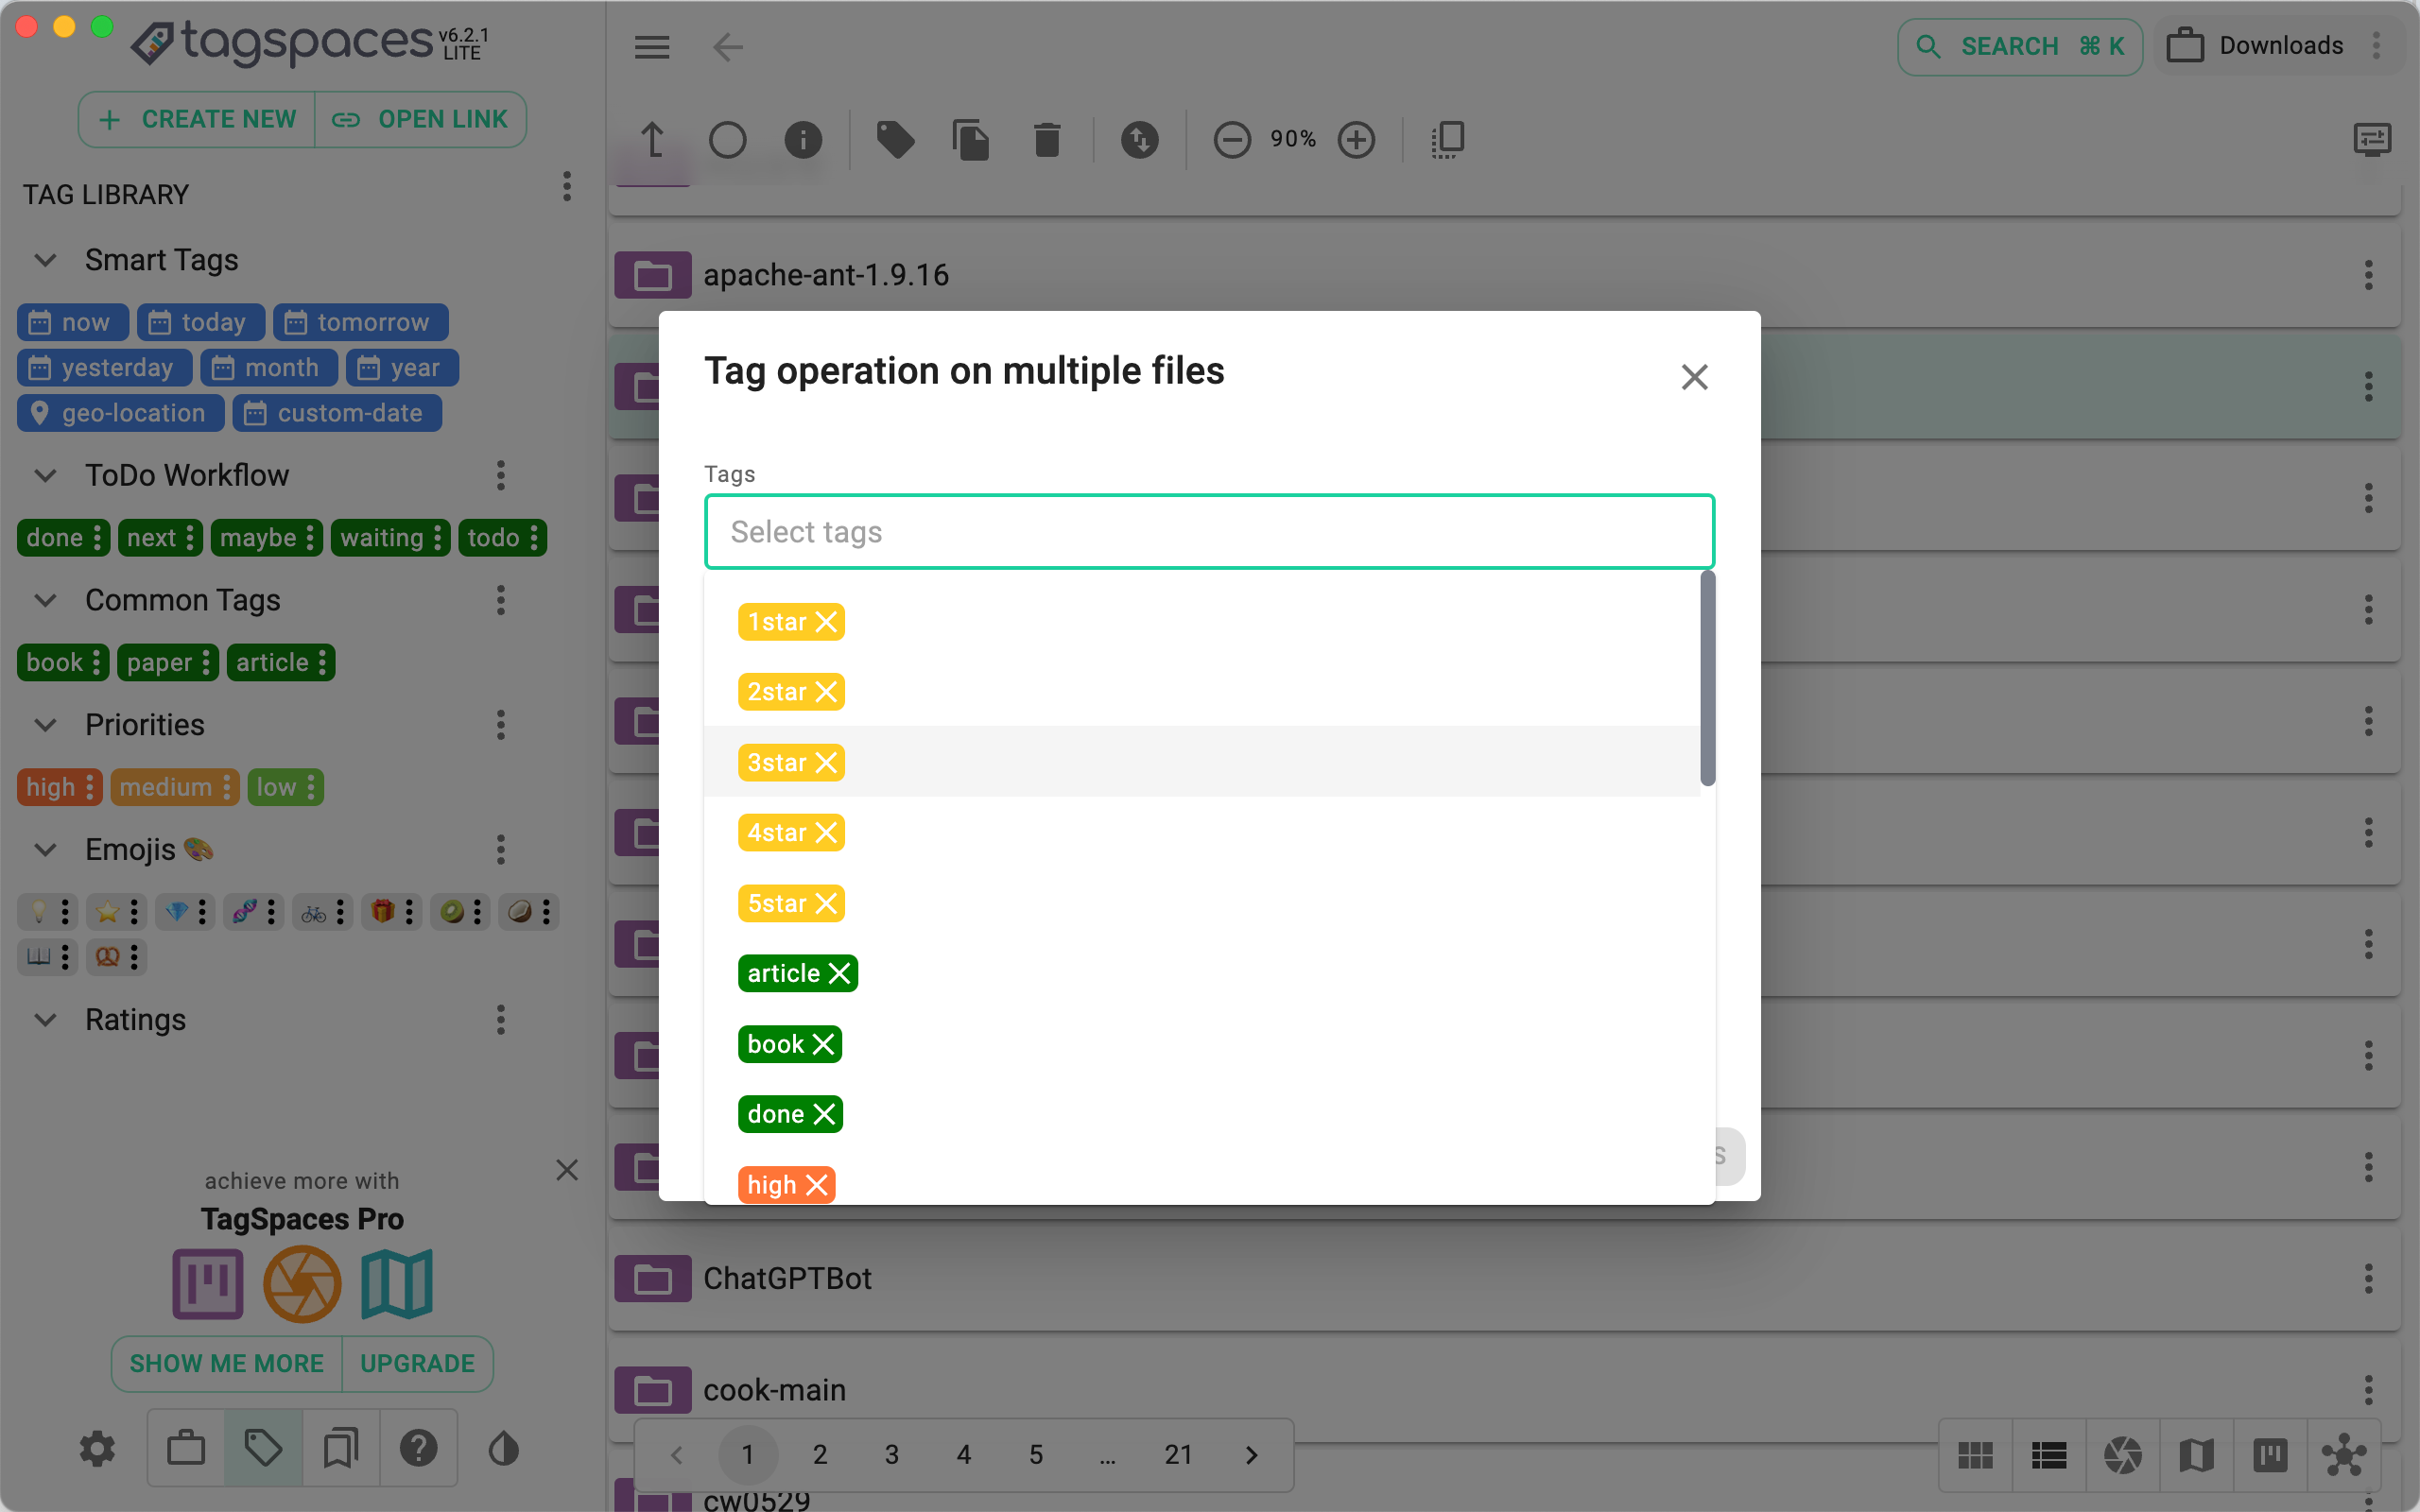Click the Select tags input field
The image size is (2420, 1512).
click(1209, 531)
